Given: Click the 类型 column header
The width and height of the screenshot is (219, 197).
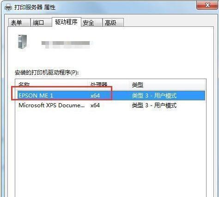Looking at the screenshot, I should coord(167,85).
